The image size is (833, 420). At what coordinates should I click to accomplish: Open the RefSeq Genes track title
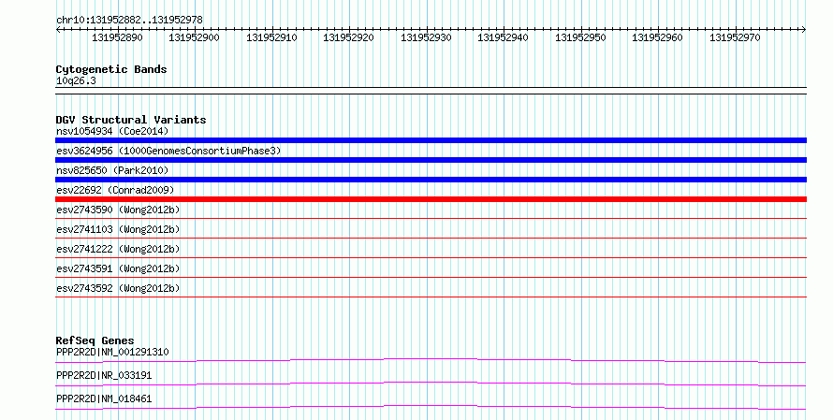tap(95, 340)
